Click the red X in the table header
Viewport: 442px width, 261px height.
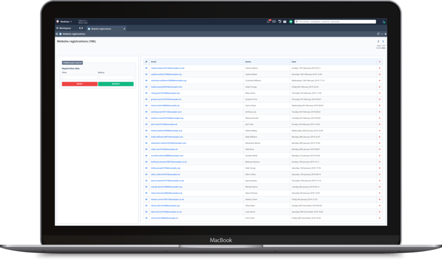coord(380,62)
